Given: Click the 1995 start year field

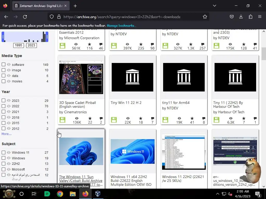Looking at the screenshot, I should pos(18,45).
